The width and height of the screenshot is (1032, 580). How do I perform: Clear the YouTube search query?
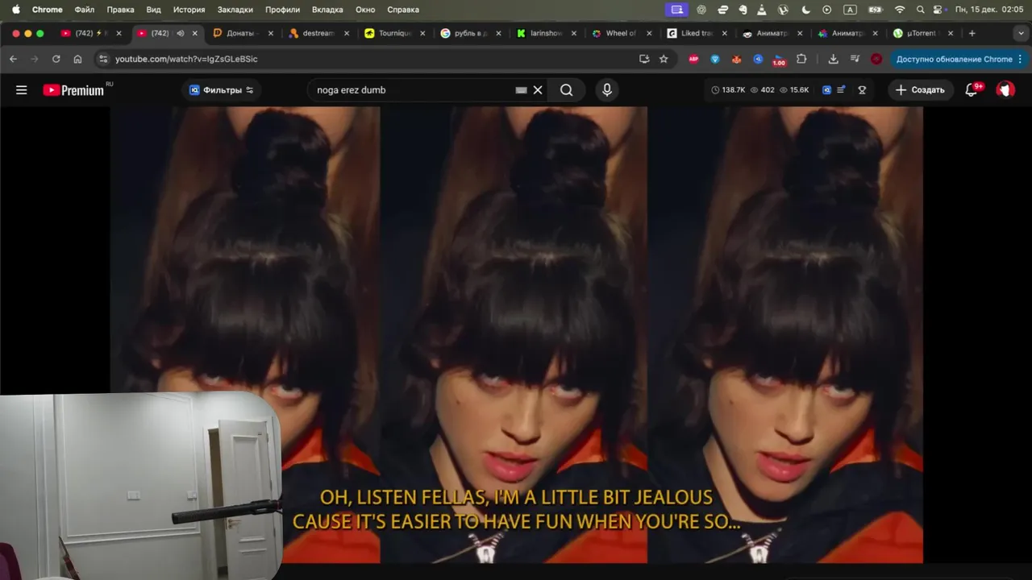(x=538, y=90)
